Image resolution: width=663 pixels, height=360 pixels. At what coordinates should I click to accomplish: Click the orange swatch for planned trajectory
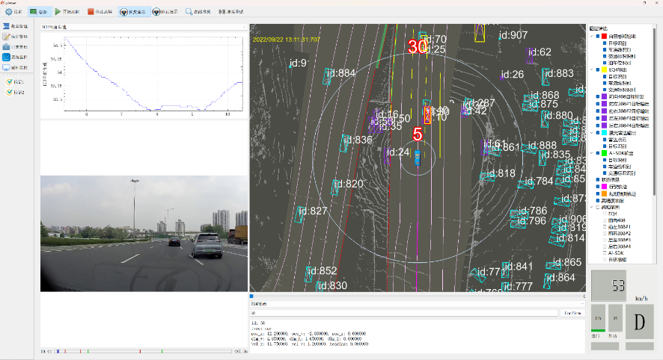[604, 193]
